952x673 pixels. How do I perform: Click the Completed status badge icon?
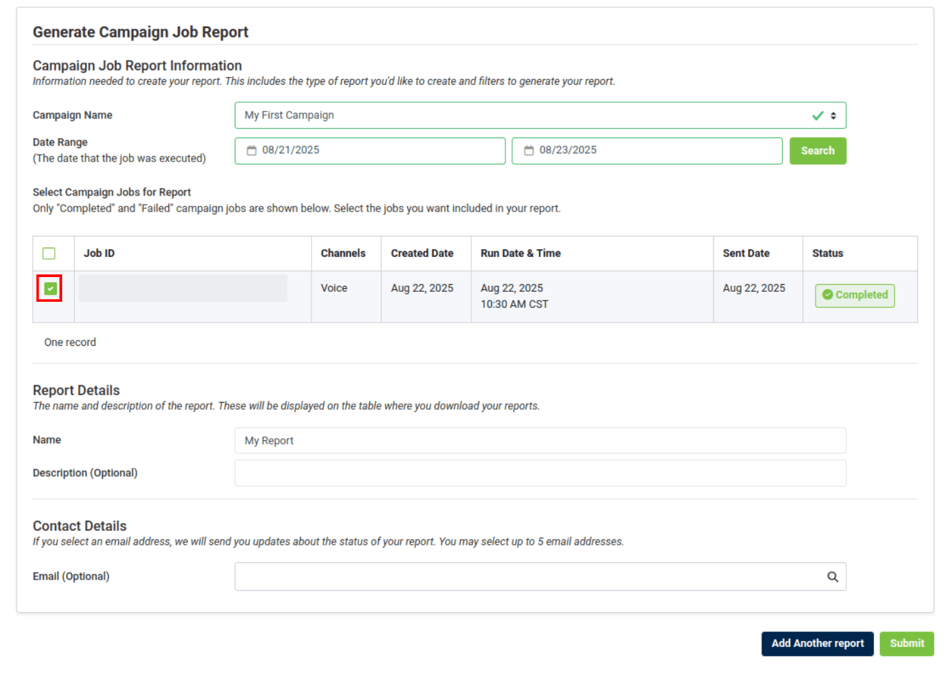click(827, 295)
